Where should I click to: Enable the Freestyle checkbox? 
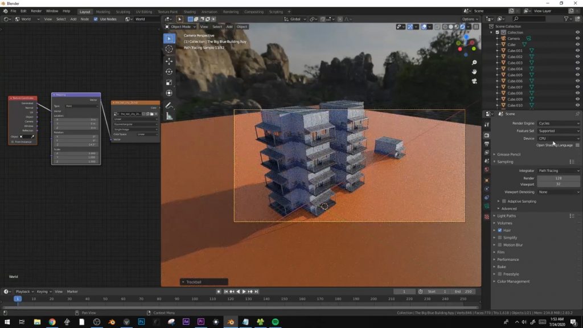pyautogui.click(x=500, y=274)
